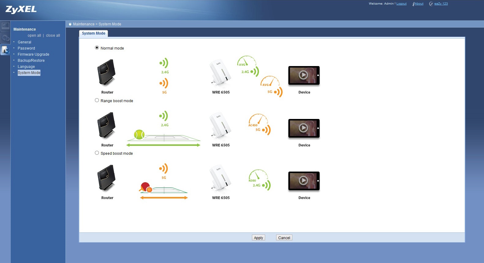Click the WRE 6505 image in Speed boost mode

(x=220, y=178)
